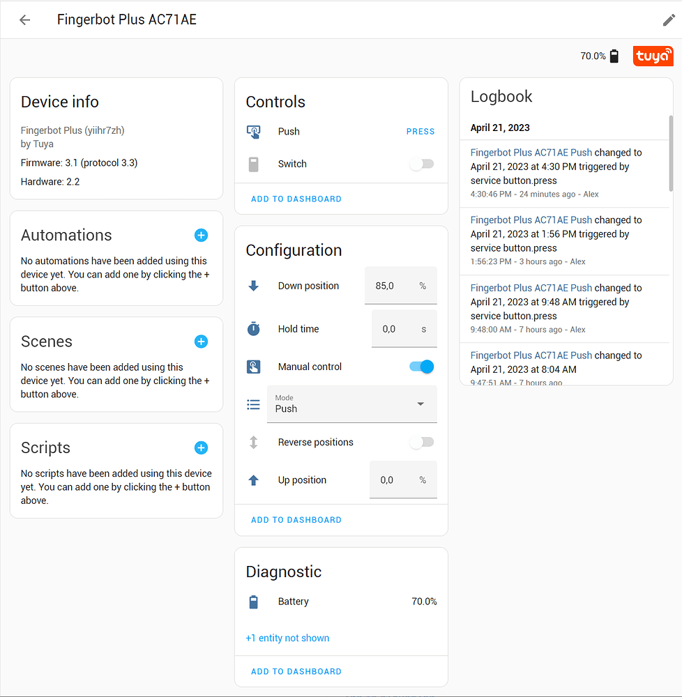
Task: Click the Mode dropdown arrow
Action: (x=420, y=404)
